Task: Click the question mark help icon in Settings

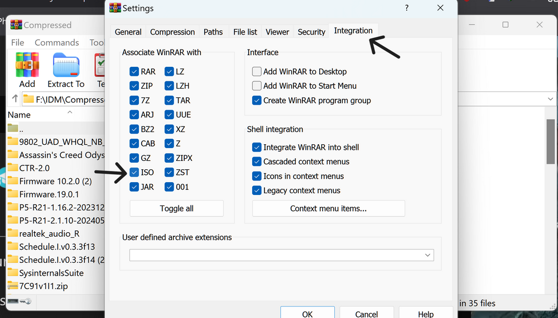Action: pyautogui.click(x=407, y=8)
